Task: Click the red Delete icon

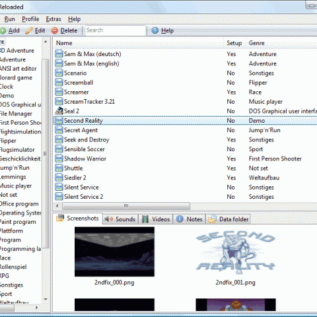Action: pyautogui.click(x=55, y=30)
